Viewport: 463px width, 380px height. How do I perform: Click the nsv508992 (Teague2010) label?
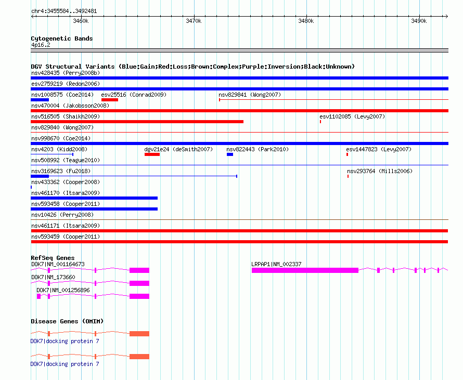coord(66,160)
